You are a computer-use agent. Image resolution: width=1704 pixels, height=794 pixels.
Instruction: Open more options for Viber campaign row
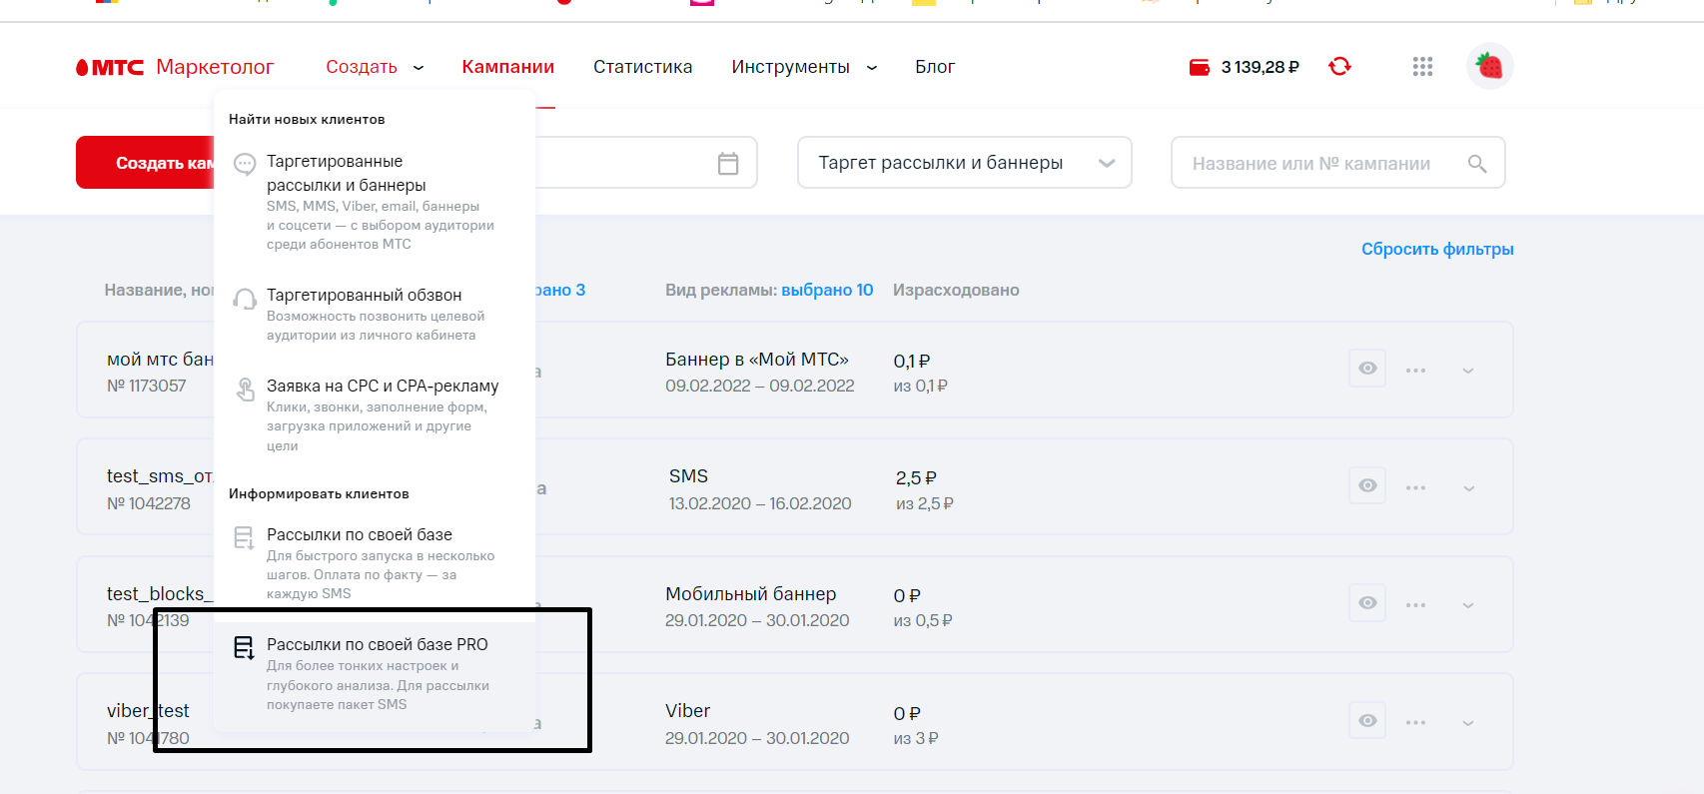[1415, 722]
